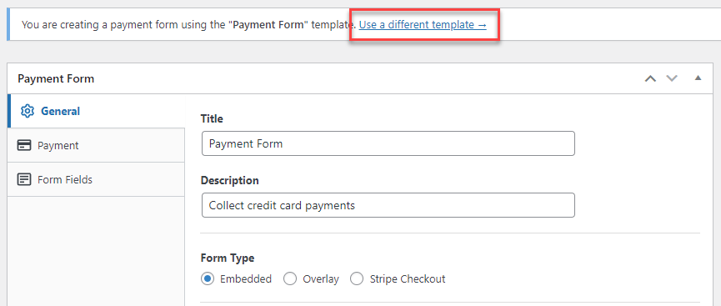Move Payment Form panel down with chevron

pyautogui.click(x=673, y=78)
